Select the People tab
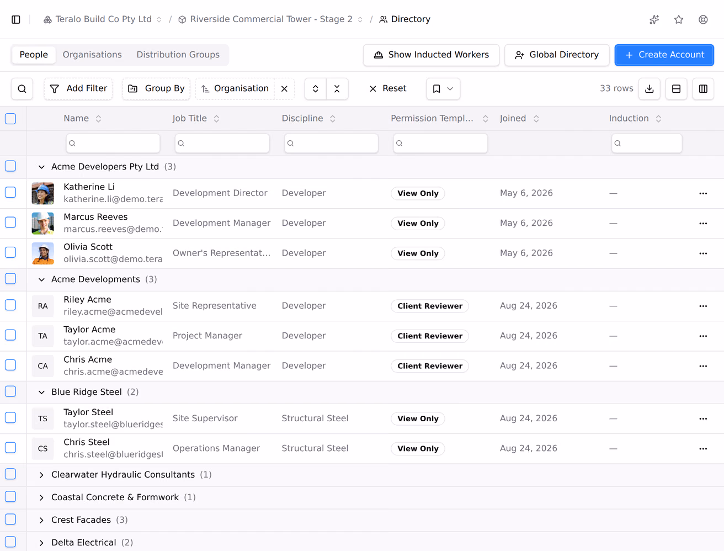 [x=34, y=55]
